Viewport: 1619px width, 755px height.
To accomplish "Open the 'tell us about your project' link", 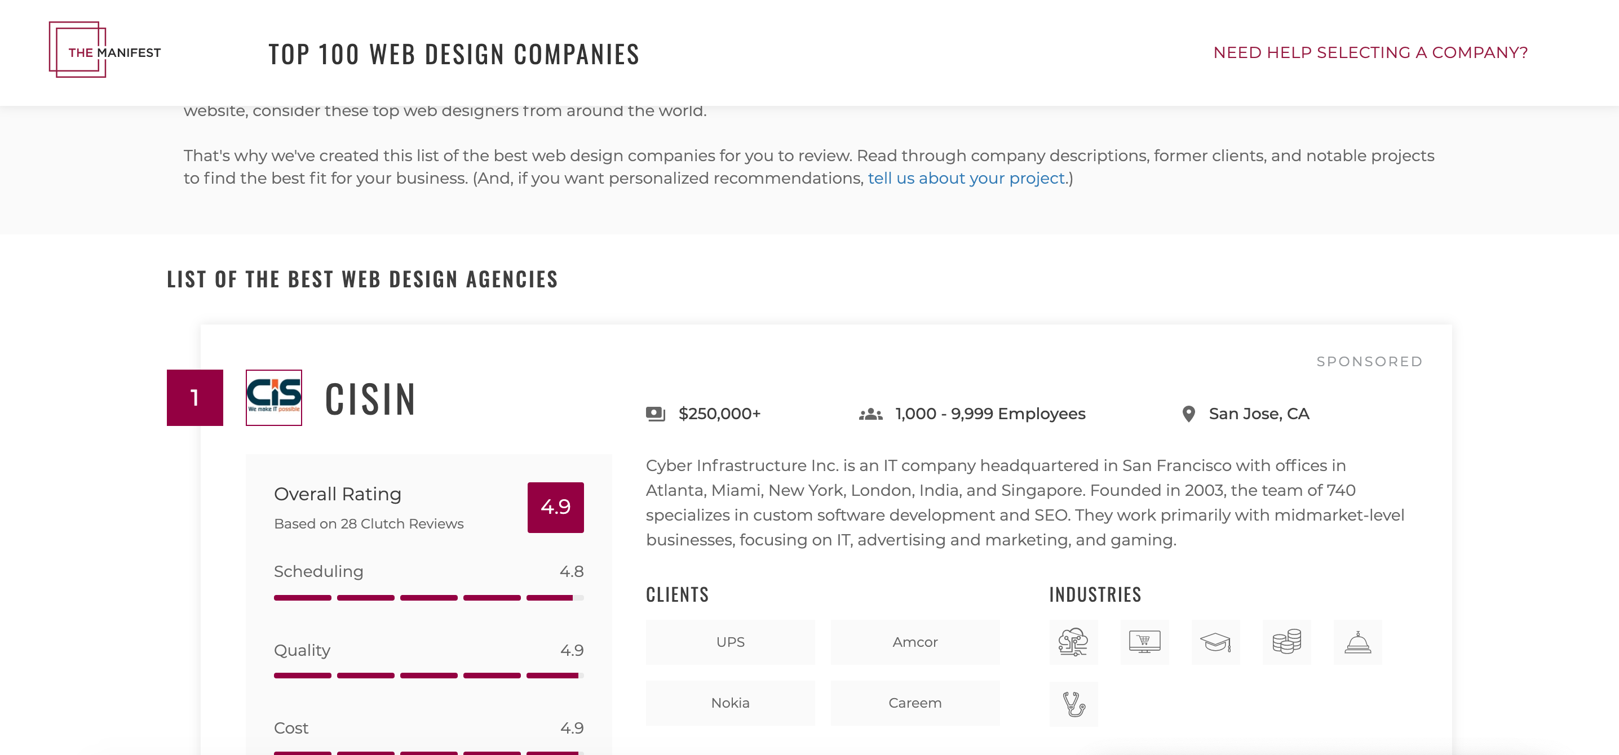I will click(x=966, y=179).
